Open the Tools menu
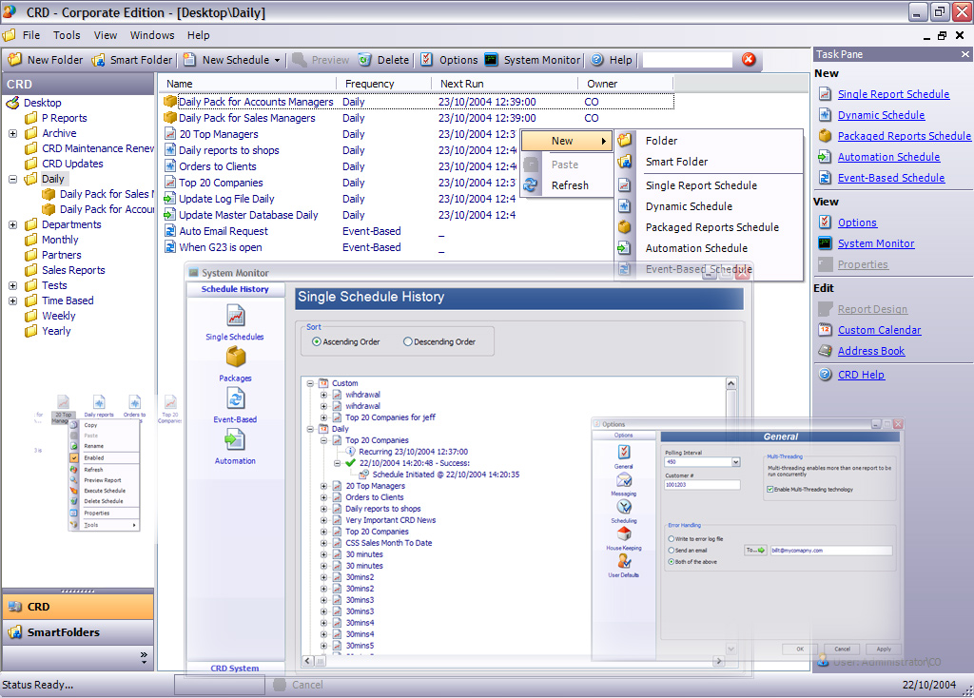This screenshot has height=698, width=974. click(x=67, y=35)
